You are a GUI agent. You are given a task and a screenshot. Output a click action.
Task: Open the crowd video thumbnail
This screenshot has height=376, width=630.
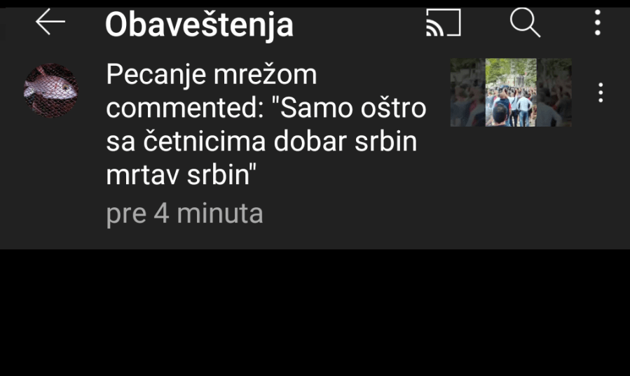511,92
